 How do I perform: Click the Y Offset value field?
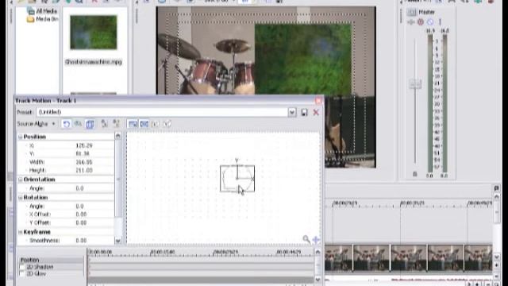click(x=81, y=222)
